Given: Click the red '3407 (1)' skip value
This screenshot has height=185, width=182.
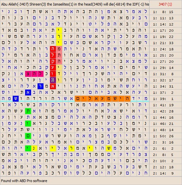Looking at the screenshot, I should pos(165,4).
